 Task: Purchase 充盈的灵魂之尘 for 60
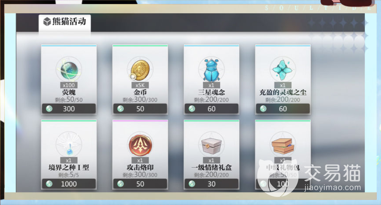[283, 109]
